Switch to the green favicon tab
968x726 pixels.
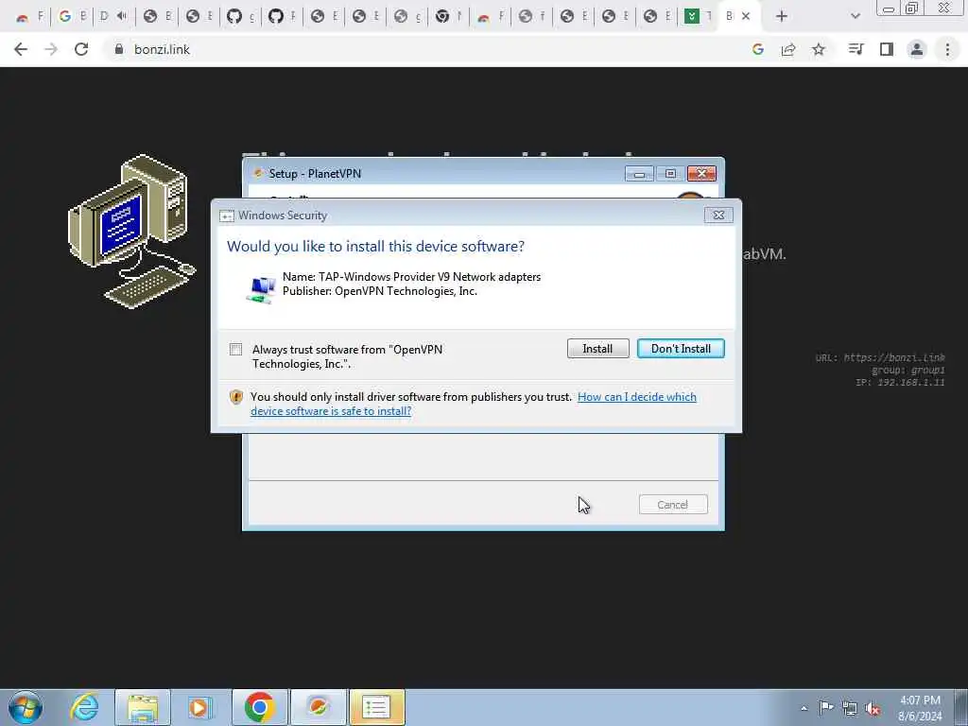click(x=698, y=16)
